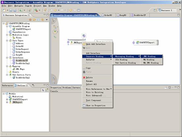Collapse the Mediation Logic node
The height and width of the screenshot is (137, 182).
pyautogui.click(x=7, y=35)
